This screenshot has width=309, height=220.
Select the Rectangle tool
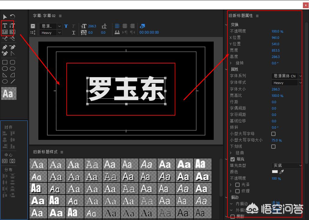coord(4,62)
